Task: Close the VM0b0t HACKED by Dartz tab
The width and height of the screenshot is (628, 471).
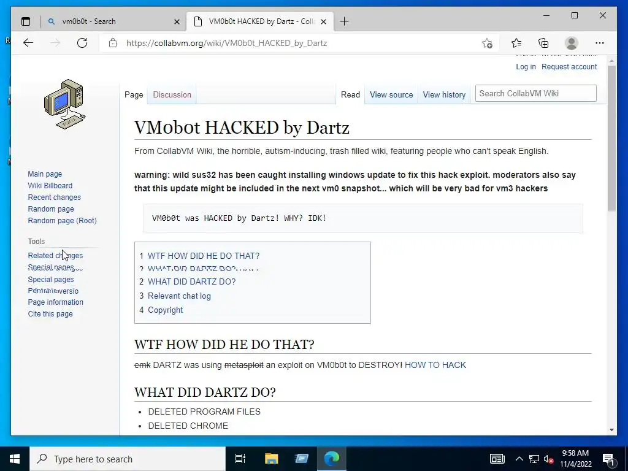Action: (324, 21)
